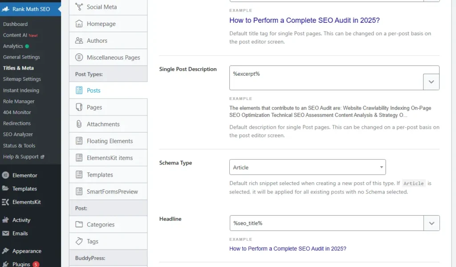Click the Appearance paintbrush icon

point(5,251)
